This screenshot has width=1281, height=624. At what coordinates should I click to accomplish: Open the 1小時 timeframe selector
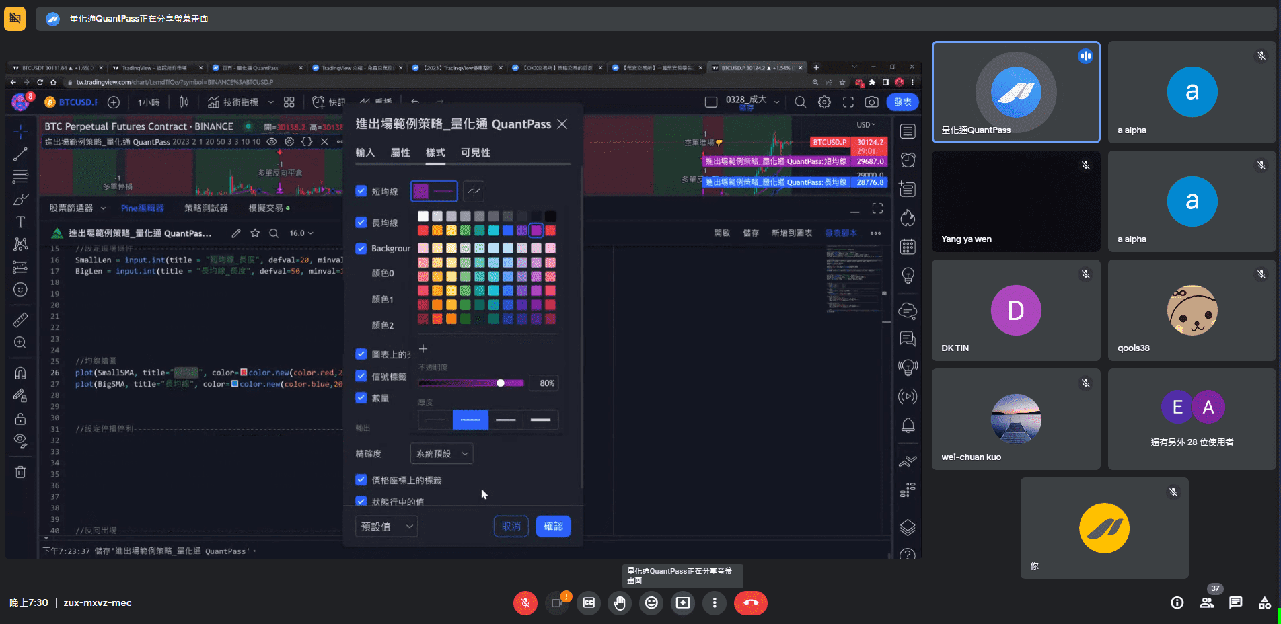pyautogui.click(x=149, y=102)
